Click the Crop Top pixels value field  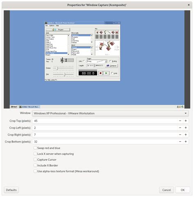click(x=105, y=121)
